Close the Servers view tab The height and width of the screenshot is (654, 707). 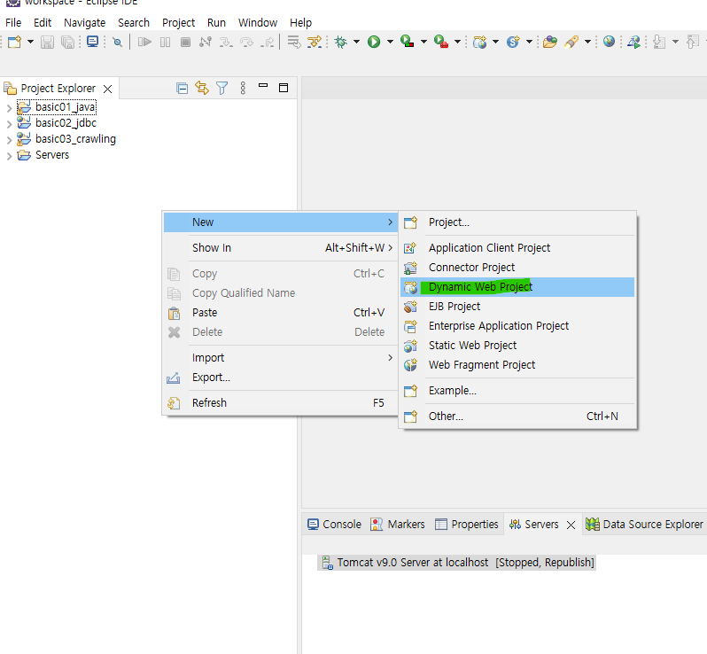pos(571,525)
